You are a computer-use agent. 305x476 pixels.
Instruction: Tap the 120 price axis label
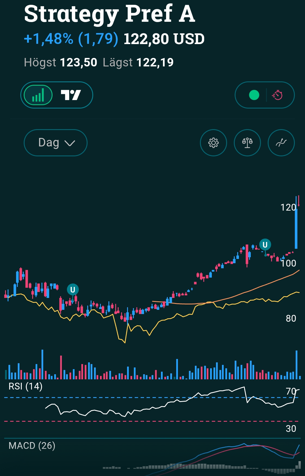[288, 207]
